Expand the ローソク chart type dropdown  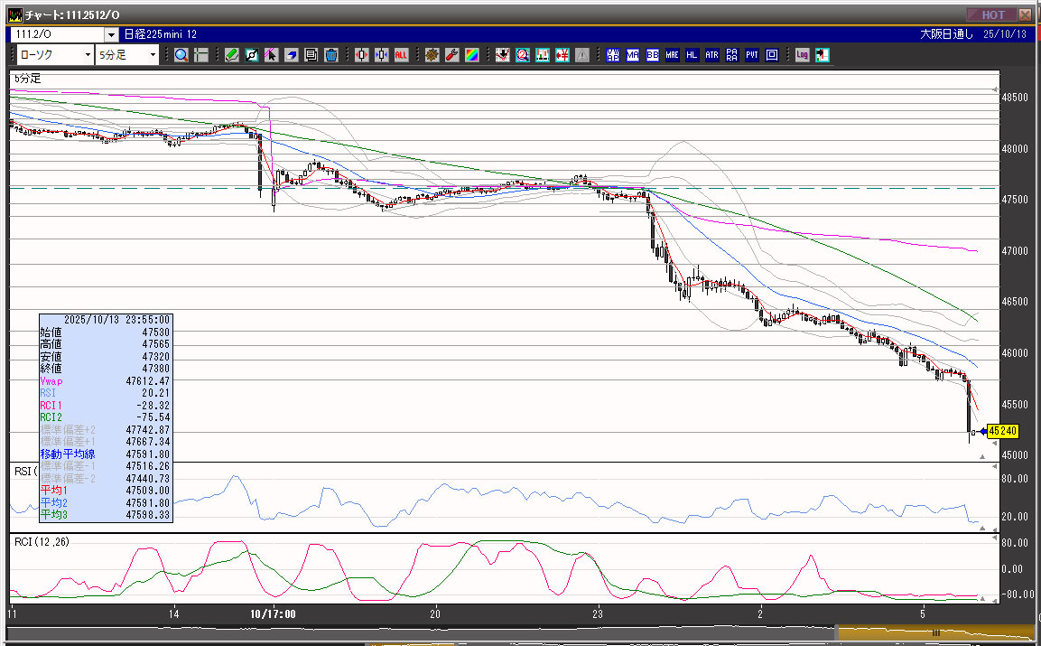[87, 55]
